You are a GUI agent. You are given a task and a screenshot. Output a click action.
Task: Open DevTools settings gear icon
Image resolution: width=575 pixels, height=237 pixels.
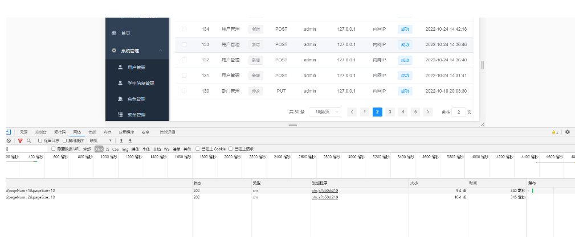click(x=568, y=132)
